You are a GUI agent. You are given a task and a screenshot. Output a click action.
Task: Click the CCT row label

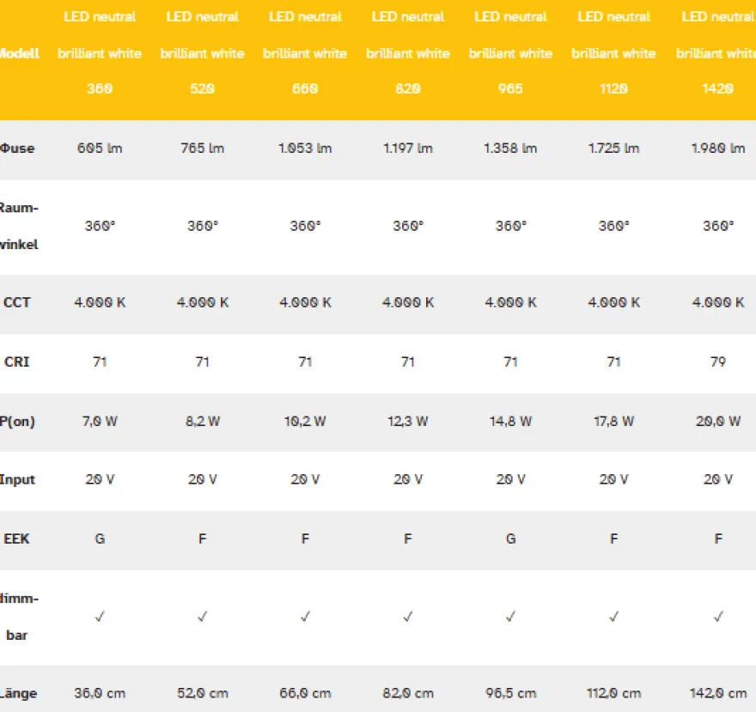[x=17, y=302]
